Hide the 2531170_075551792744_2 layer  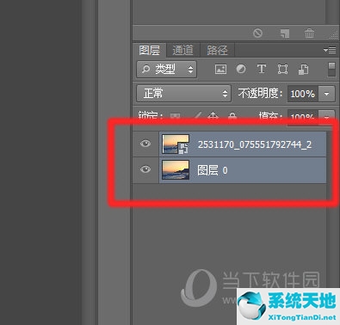145,144
